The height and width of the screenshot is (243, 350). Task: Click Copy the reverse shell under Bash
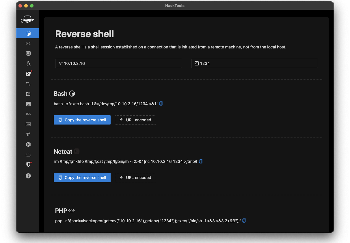click(82, 120)
